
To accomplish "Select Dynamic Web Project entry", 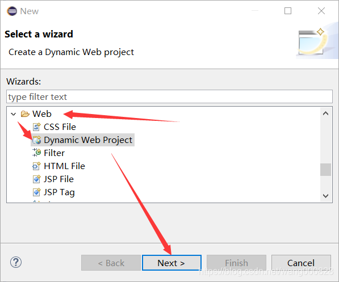I will tap(88, 140).
